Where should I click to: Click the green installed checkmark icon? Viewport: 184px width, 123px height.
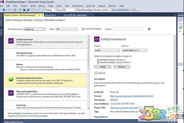click(10, 79)
